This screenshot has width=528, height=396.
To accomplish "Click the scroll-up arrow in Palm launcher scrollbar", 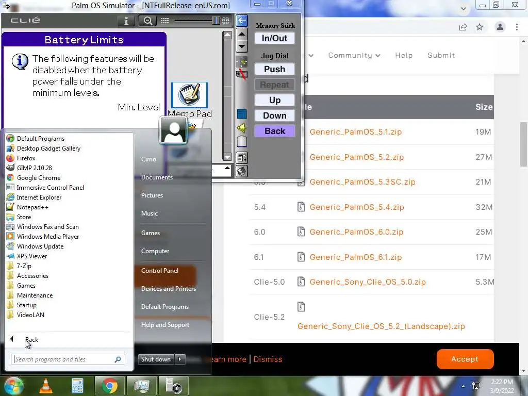I will click(x=227, y=35).
